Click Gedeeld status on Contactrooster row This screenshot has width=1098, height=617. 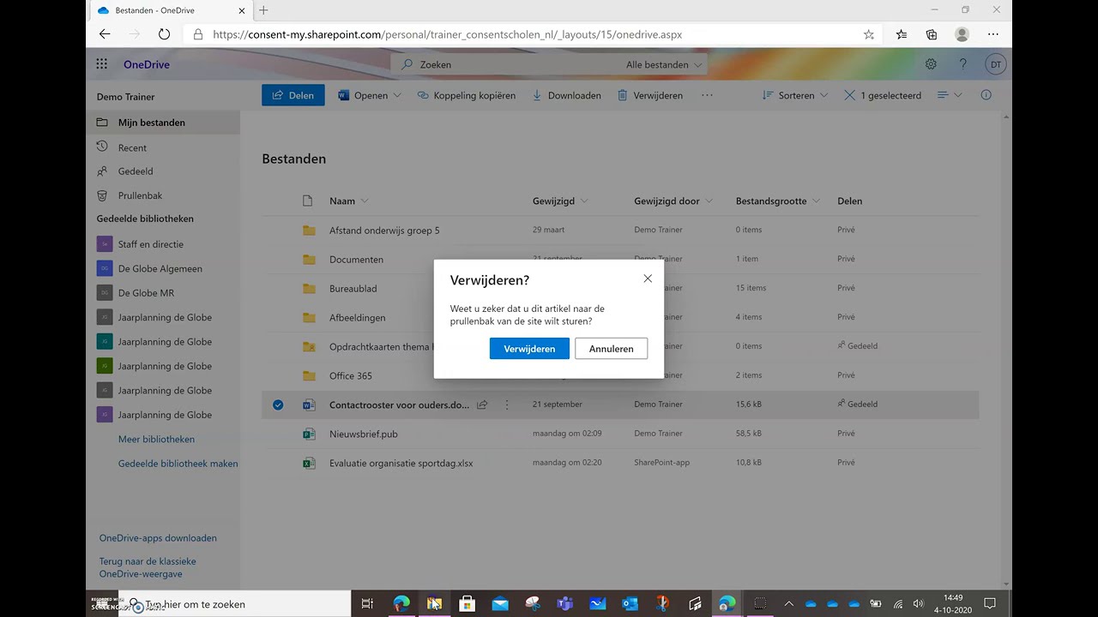coord(858,404)
